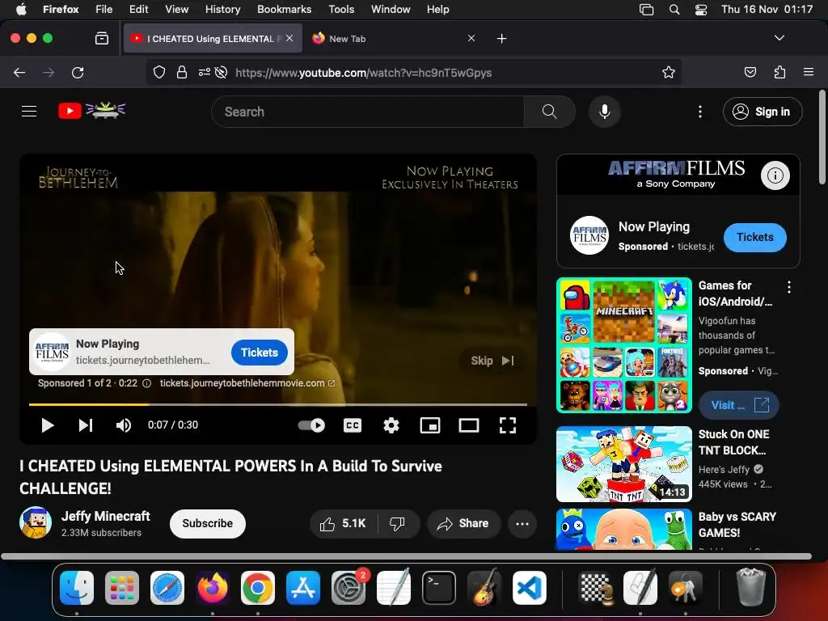Screen dimensions: 828x621
Task: Switch to theater mode
Action: point(469,425)
